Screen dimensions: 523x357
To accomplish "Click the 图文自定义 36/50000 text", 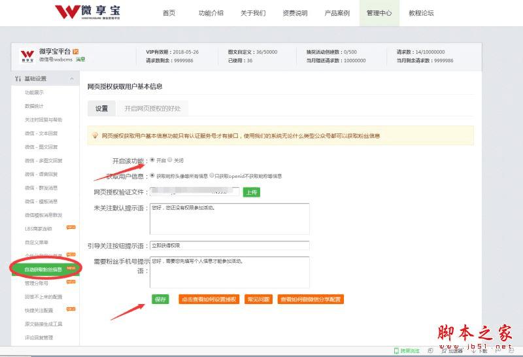I will 252,52.
